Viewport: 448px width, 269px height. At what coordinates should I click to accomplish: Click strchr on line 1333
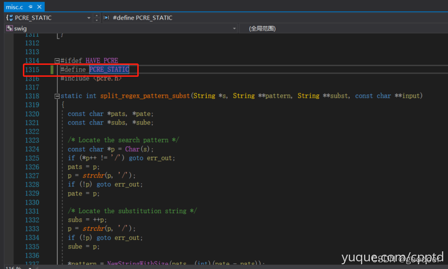click(x=93, y=228)
